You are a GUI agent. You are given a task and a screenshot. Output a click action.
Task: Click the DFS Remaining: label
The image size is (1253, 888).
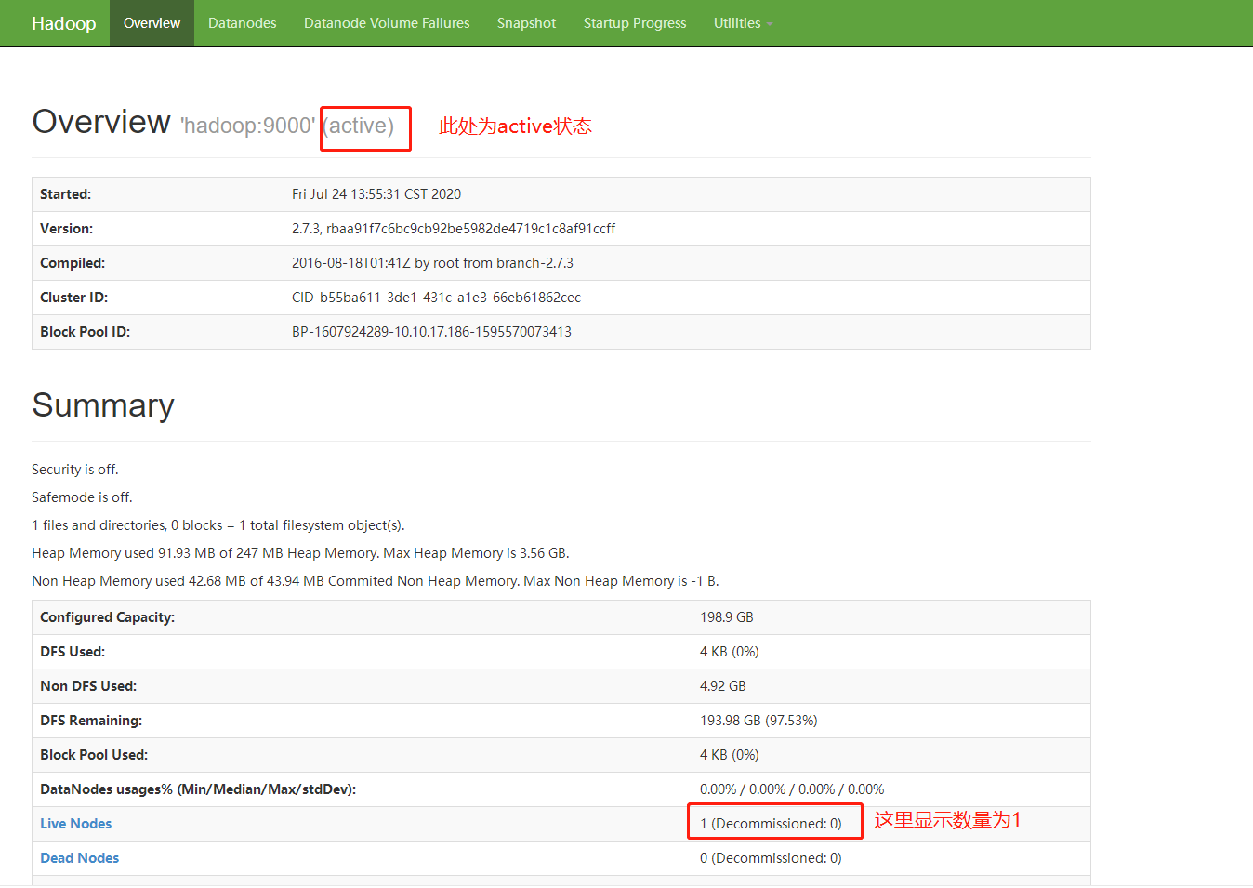tap(91, 721)
